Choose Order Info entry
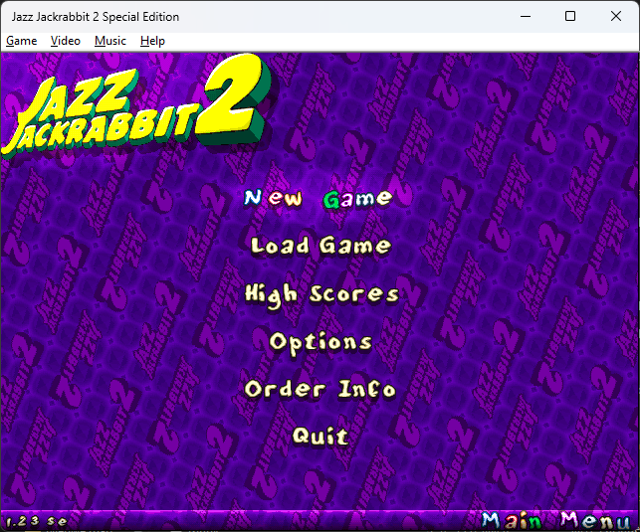Viewport: 640px width, 532px height. tap(320, 389)
